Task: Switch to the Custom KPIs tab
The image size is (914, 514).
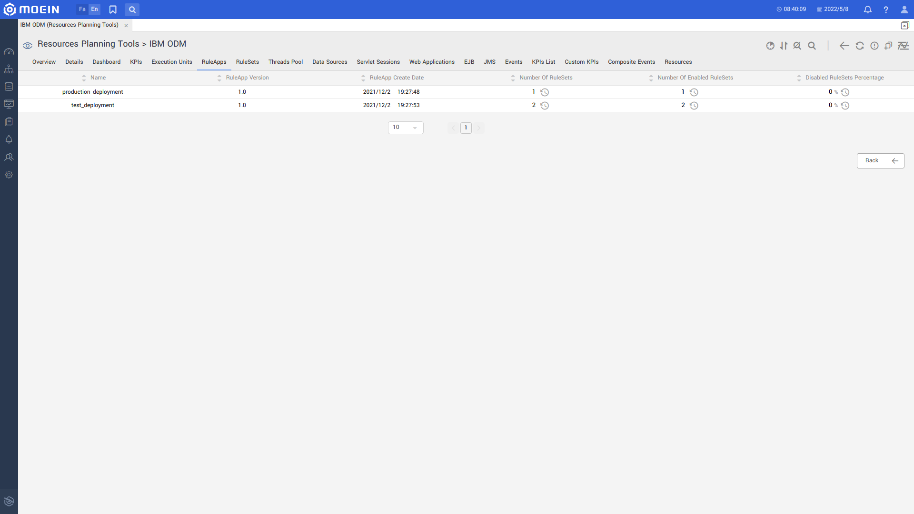Action: tap(581, 62)
